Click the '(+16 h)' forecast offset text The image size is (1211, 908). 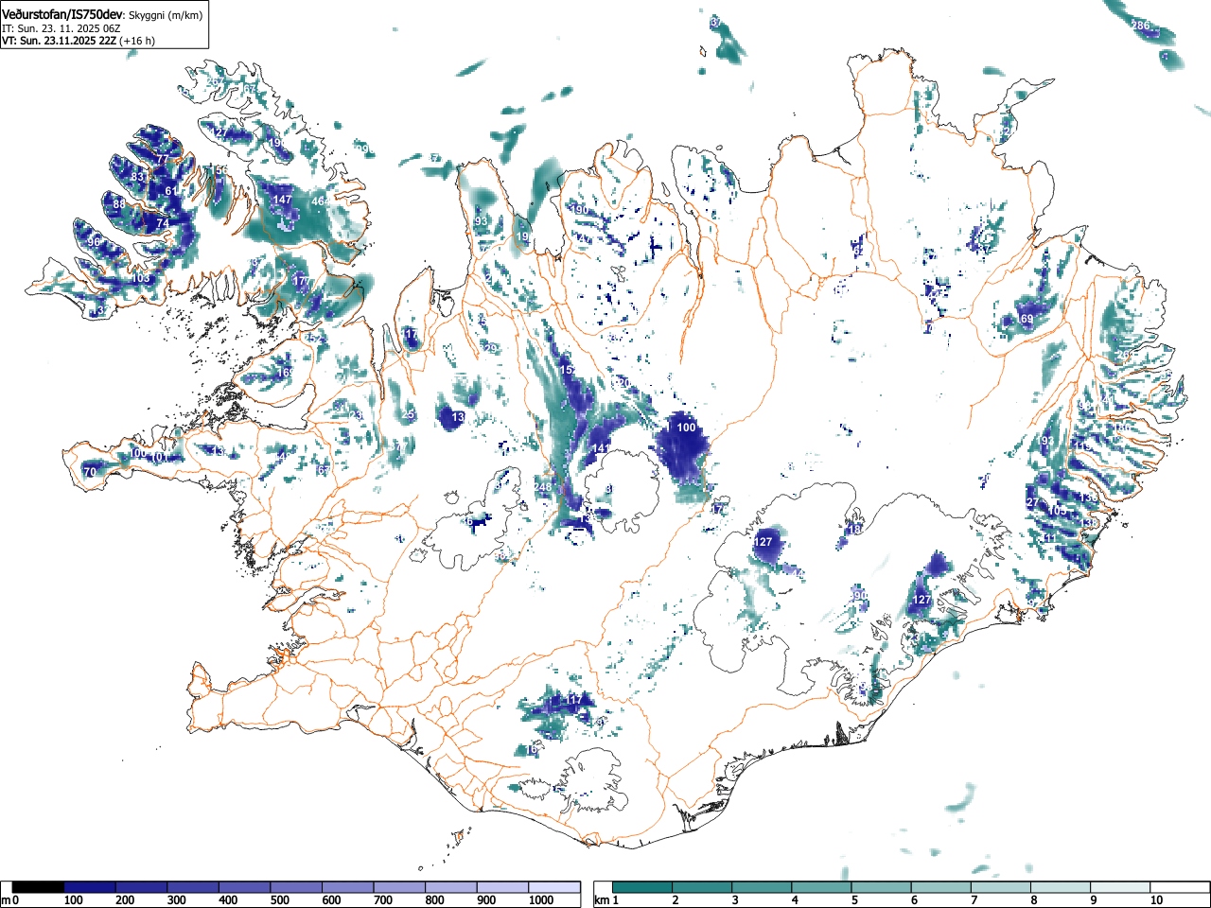tap(137, 41)
